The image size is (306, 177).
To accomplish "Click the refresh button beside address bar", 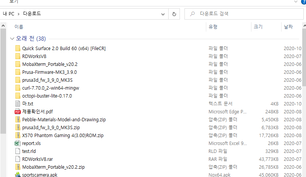I will (x=174, y=14).
